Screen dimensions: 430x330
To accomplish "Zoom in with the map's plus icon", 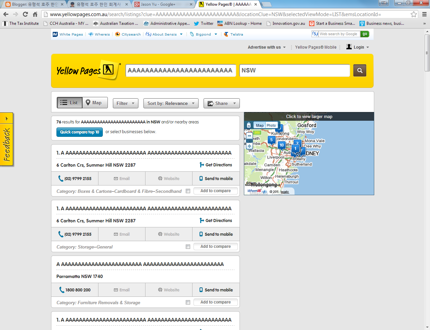I will [x=249, y=146].
